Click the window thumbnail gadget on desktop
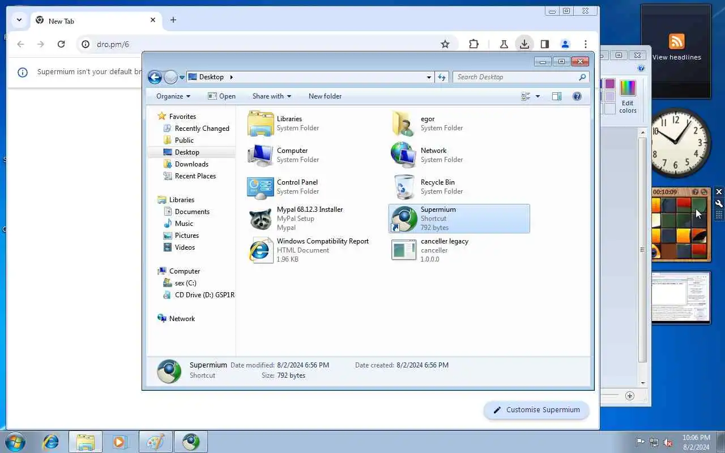Screen dimensions: 725x453 click(x=680, y=298)
